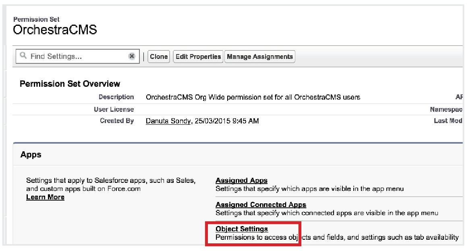Image resolution: width=473 pixels, height=251 pixels.
Task: Click the Created By field label
Action: pos(117,121)
